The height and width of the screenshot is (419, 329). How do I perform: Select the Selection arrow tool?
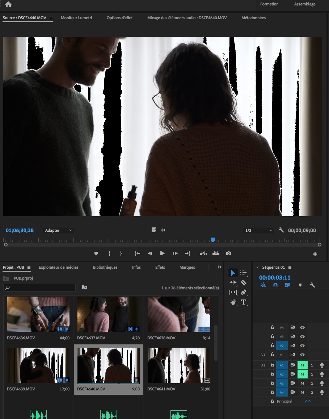point(233,273)
